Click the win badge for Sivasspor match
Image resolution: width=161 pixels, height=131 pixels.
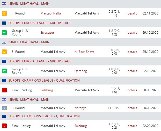click(4, 33)
